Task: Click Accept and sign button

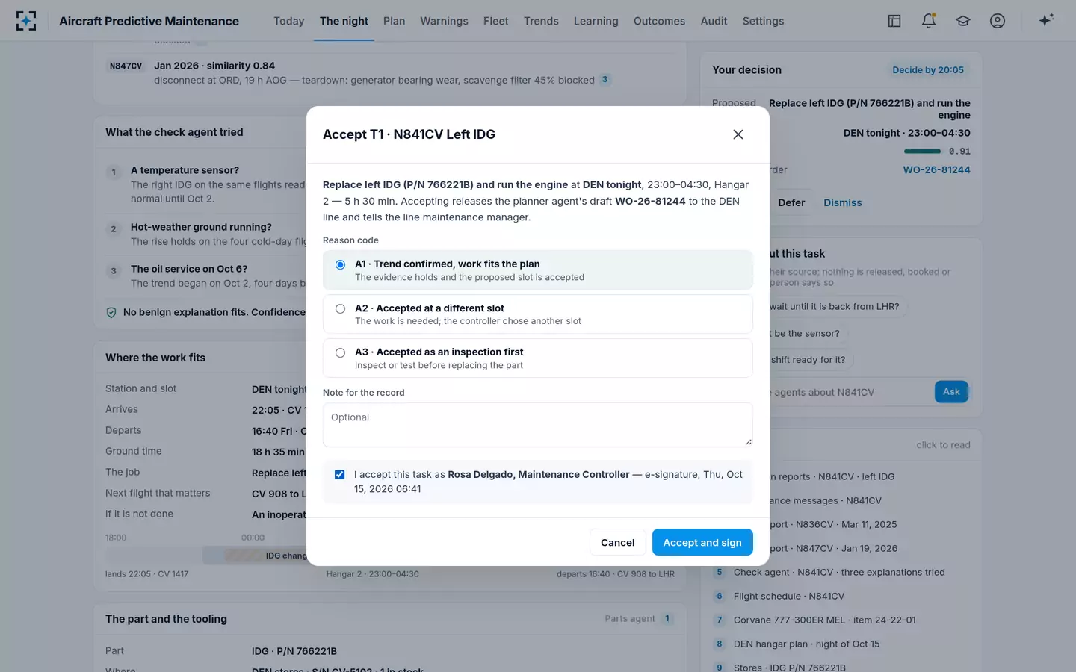Action: click(702, 542)
